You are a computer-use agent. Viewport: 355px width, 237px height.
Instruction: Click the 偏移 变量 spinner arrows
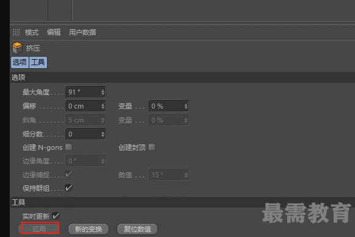186,106
